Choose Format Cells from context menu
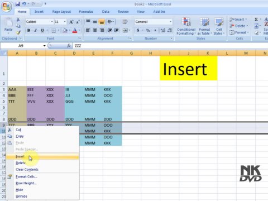The image size is (268, 201). (x=42, y=176)
